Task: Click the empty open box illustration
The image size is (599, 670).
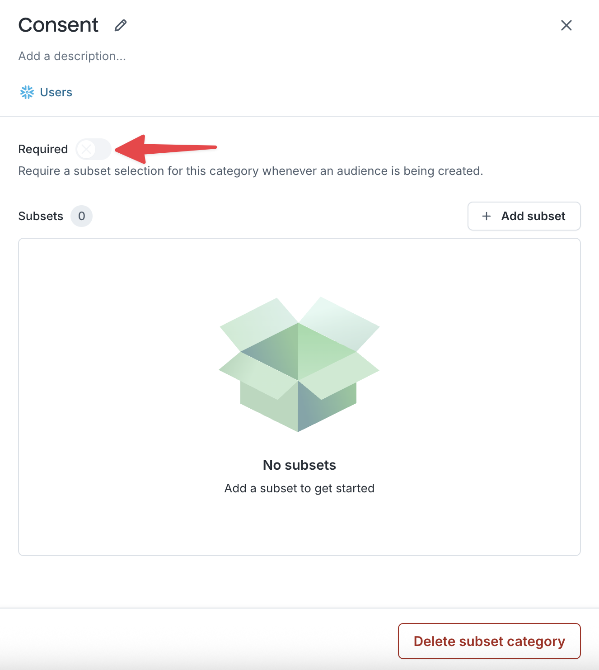Action: [299, 364]
